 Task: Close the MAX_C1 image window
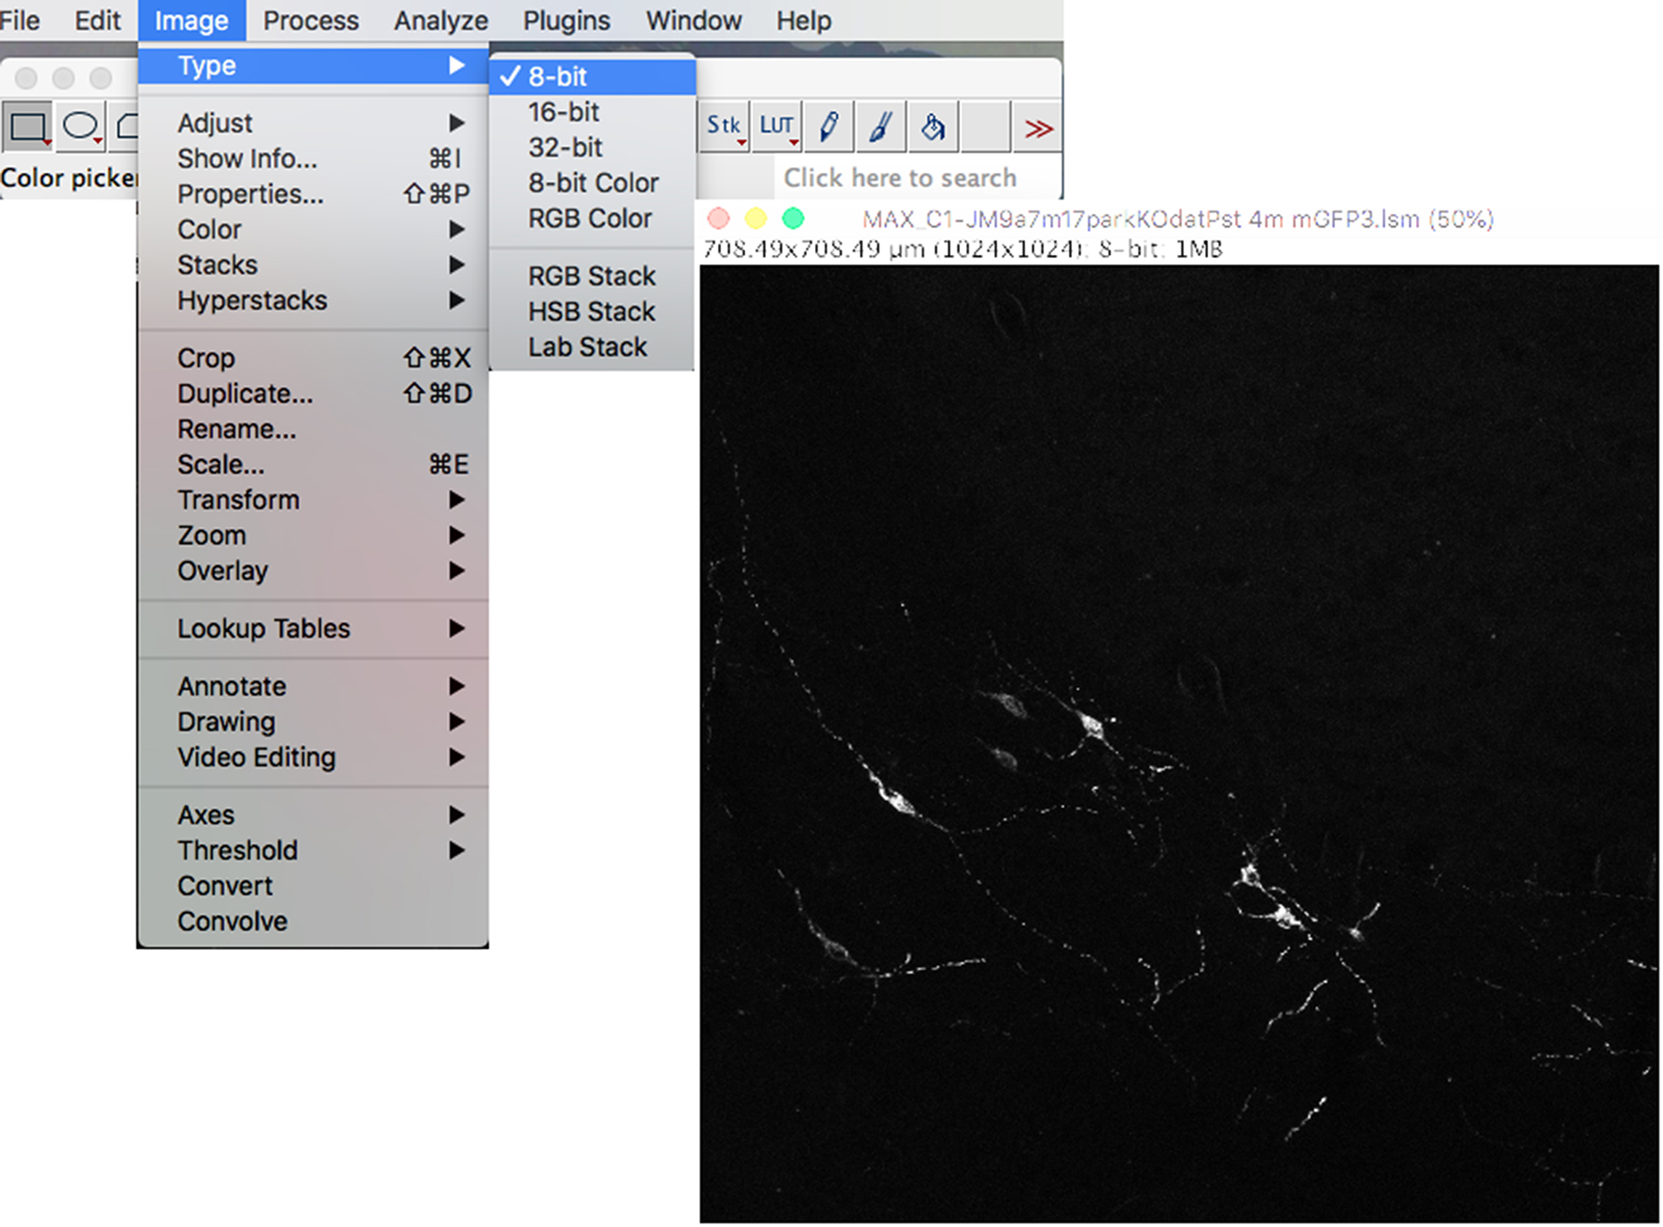(718, 218)
